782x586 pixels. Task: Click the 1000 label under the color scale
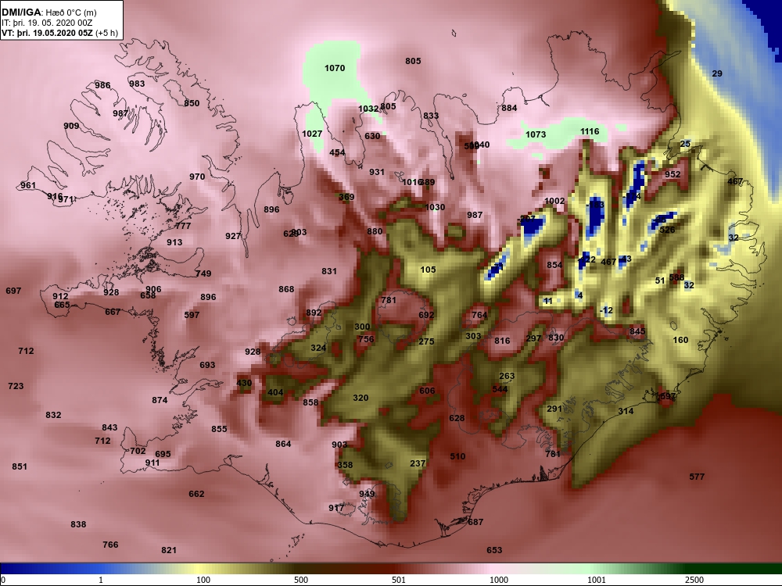click(x=499, y=580)
